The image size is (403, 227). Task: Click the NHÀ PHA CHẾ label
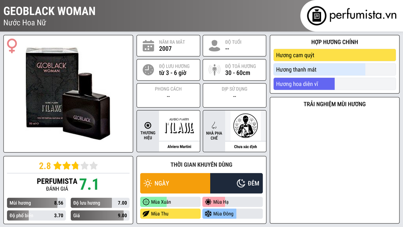(214, 136)
